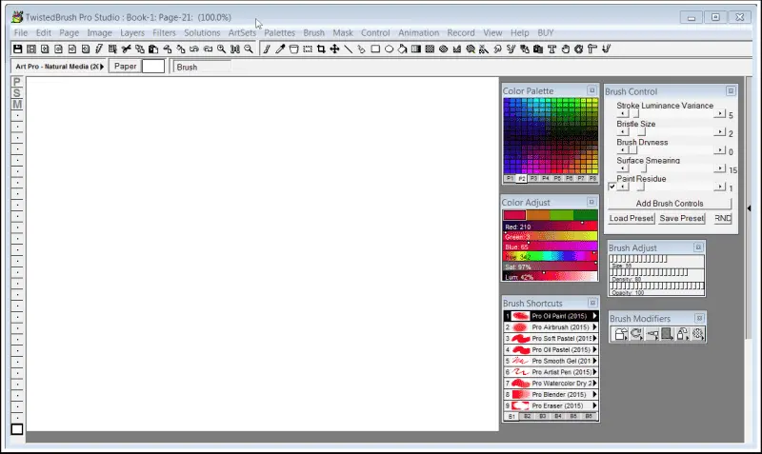Select the paint Brush tool icon
762x454 pixels.
(x=267, y=49)
